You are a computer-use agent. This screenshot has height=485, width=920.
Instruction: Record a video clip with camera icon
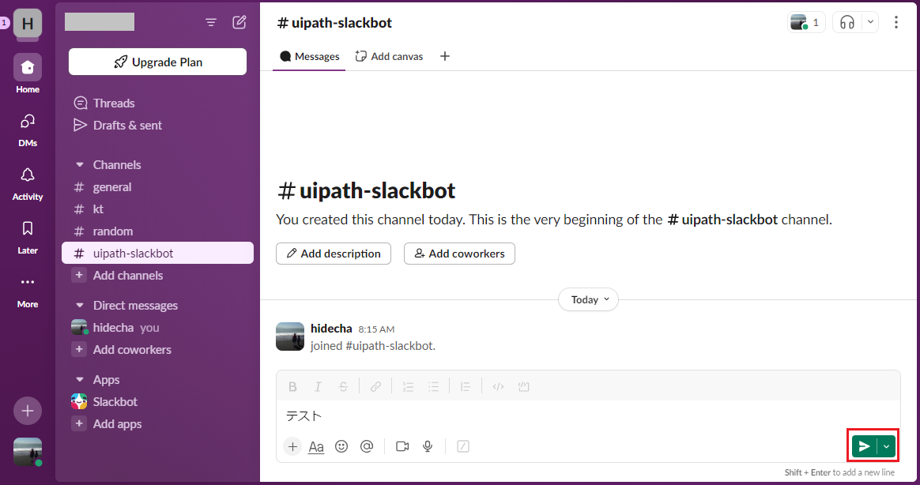pyautogui.click(x=402, y=446)
